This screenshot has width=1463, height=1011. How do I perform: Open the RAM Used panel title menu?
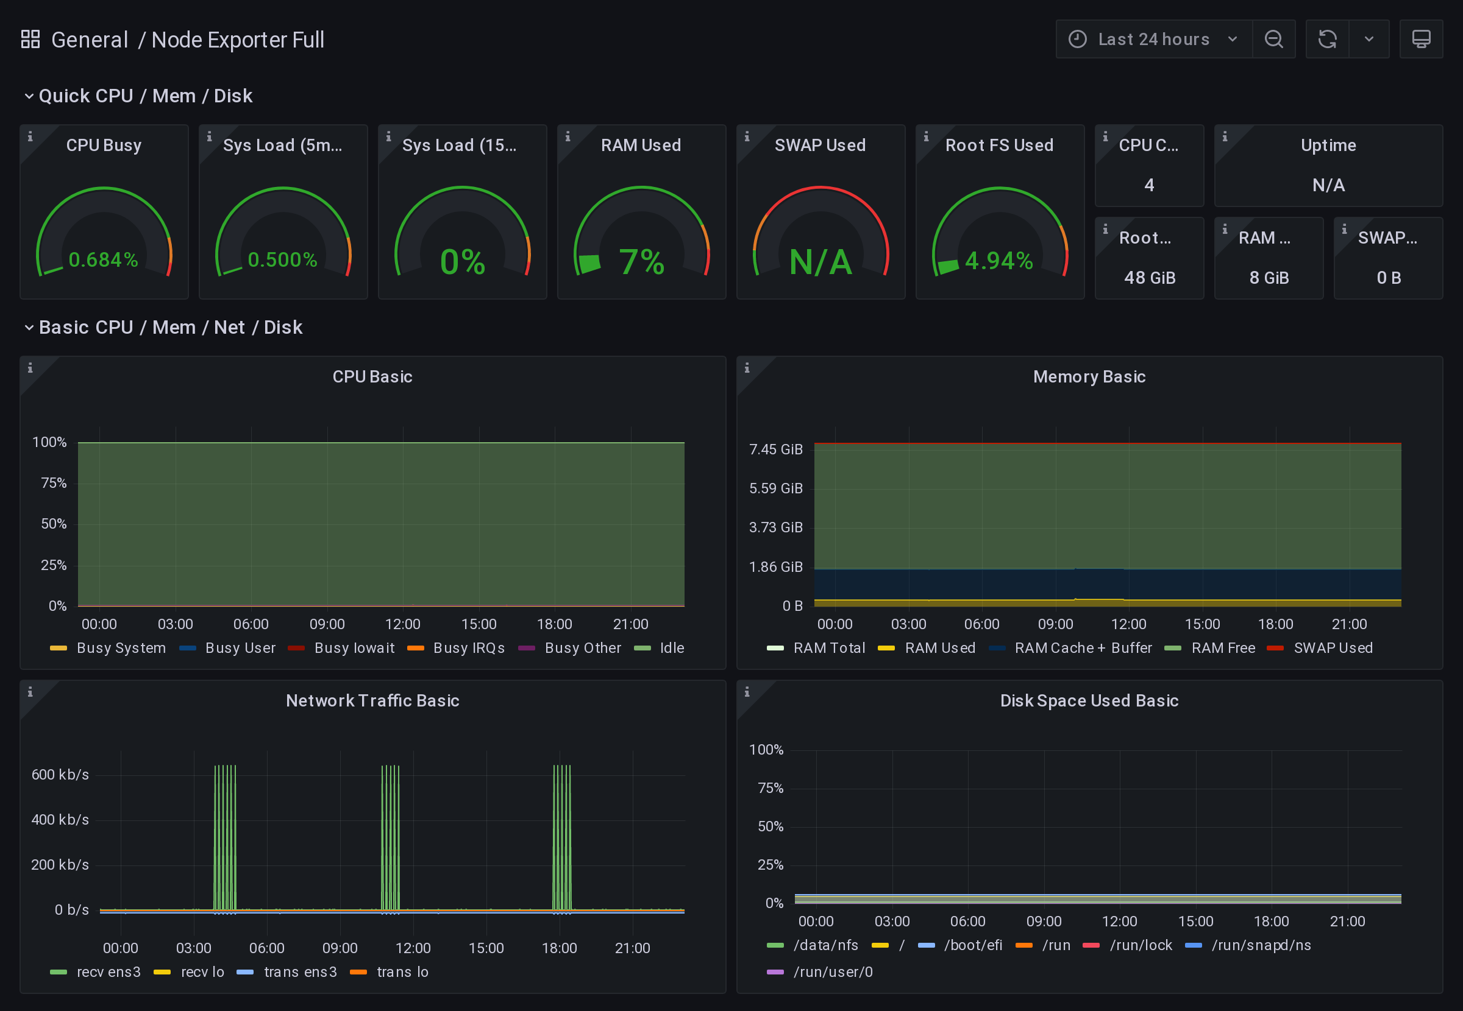click(641, 145)
